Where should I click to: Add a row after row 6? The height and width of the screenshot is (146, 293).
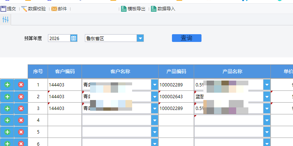coord(7,143)
